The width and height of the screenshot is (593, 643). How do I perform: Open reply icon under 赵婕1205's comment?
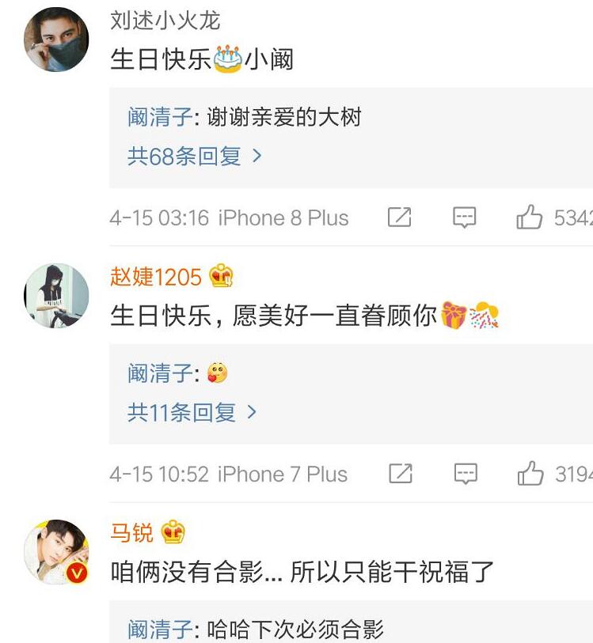466,474
